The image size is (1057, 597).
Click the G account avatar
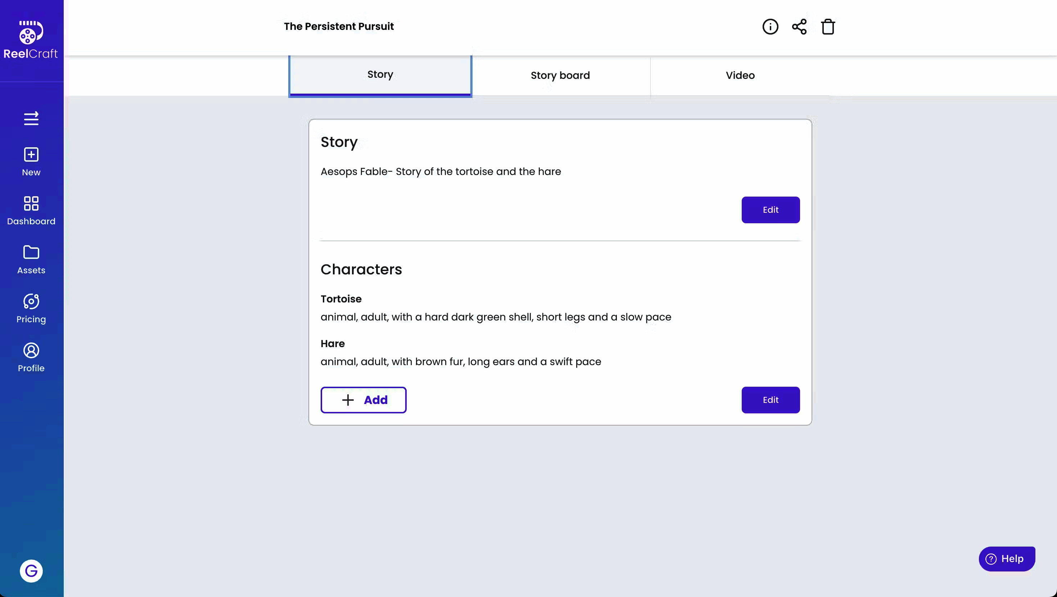[x=31, y=571]
